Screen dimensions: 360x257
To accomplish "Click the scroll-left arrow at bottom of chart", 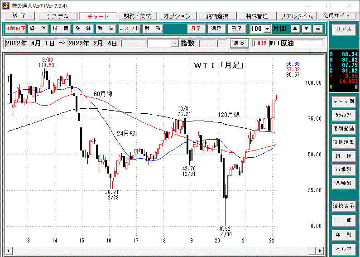I will pos(7,251).
